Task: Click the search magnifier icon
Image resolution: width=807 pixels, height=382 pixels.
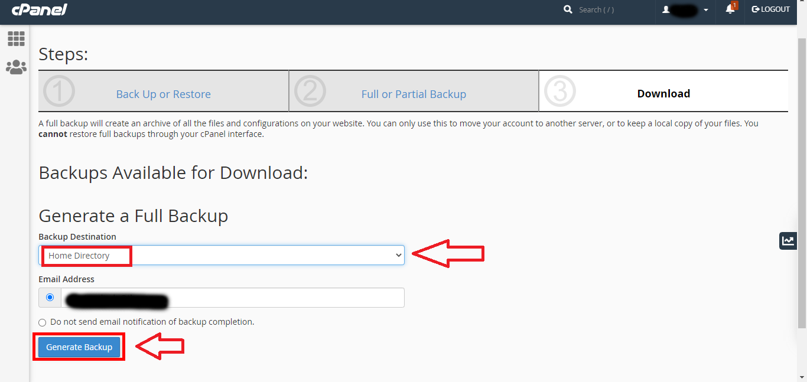Action: pyautogui.click(x=568, y=9)
